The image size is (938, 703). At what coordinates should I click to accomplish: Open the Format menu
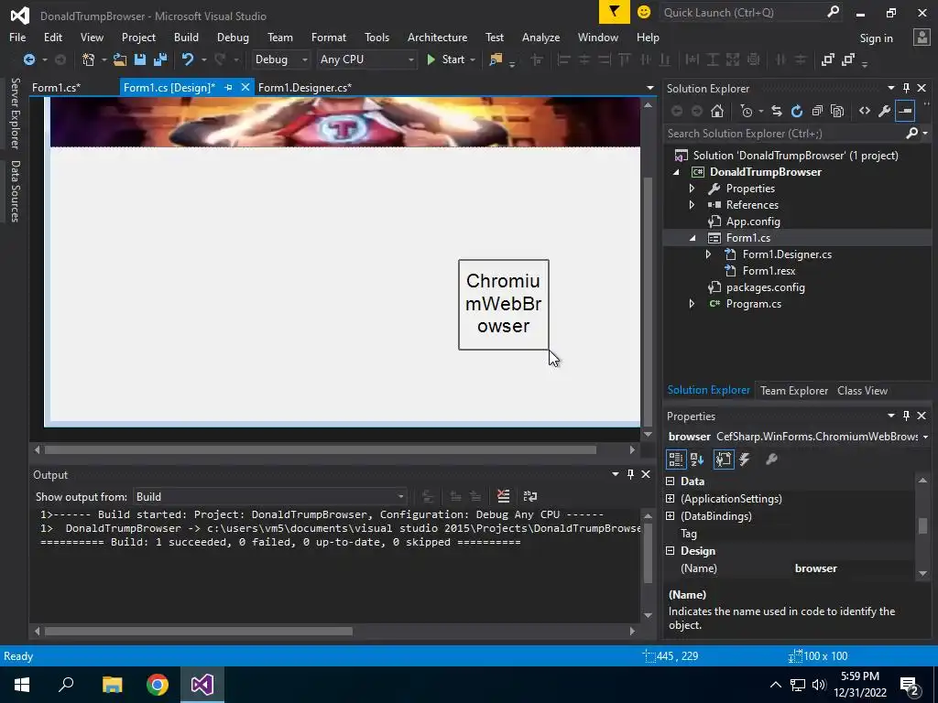coord(329,37)
